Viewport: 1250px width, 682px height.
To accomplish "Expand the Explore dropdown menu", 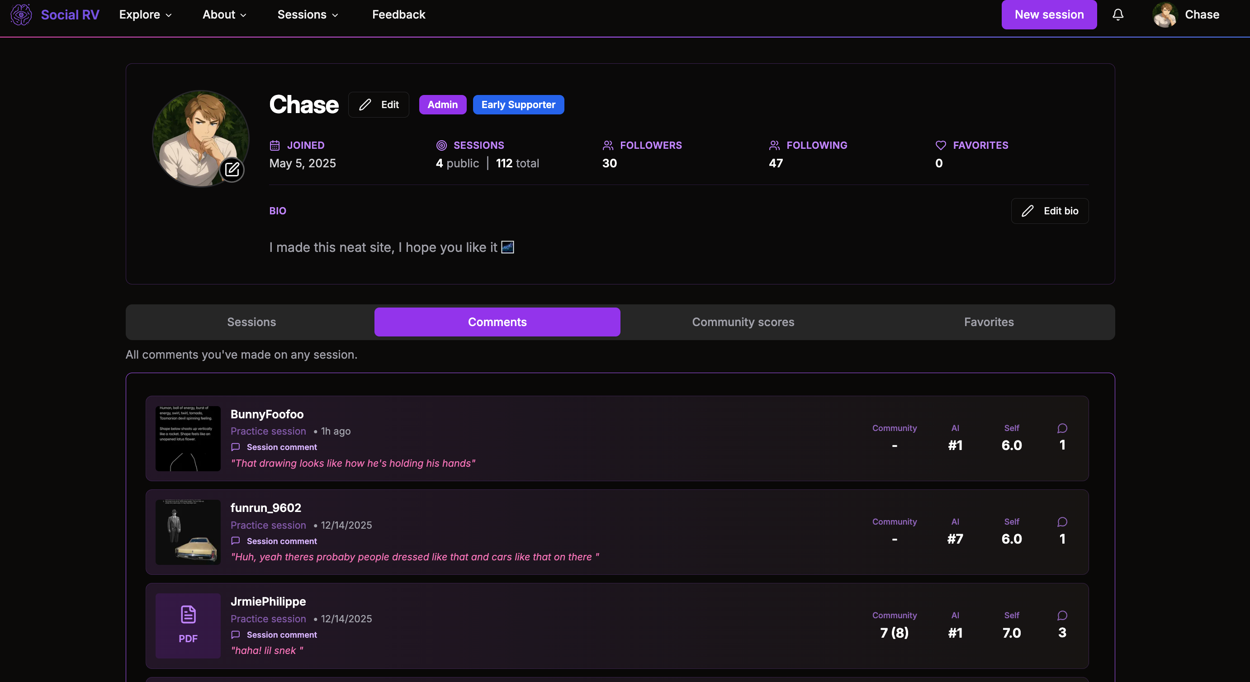I will (x=145, y=14).
